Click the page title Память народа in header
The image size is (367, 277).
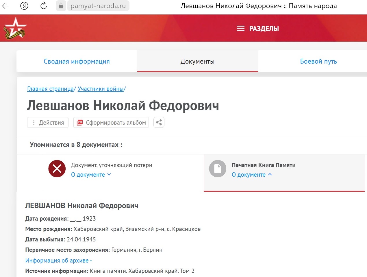tap(313, 6)
